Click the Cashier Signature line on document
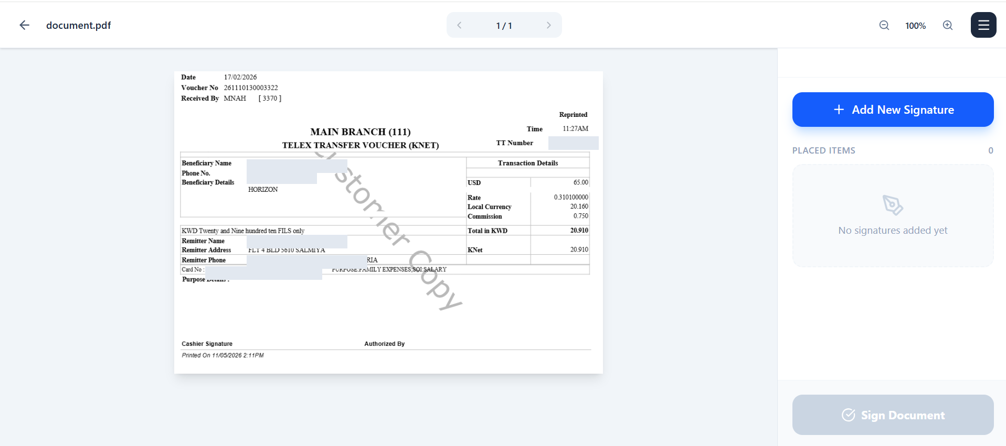The width and height of the screenshot is (1006, 446). (x=207, y=344)
